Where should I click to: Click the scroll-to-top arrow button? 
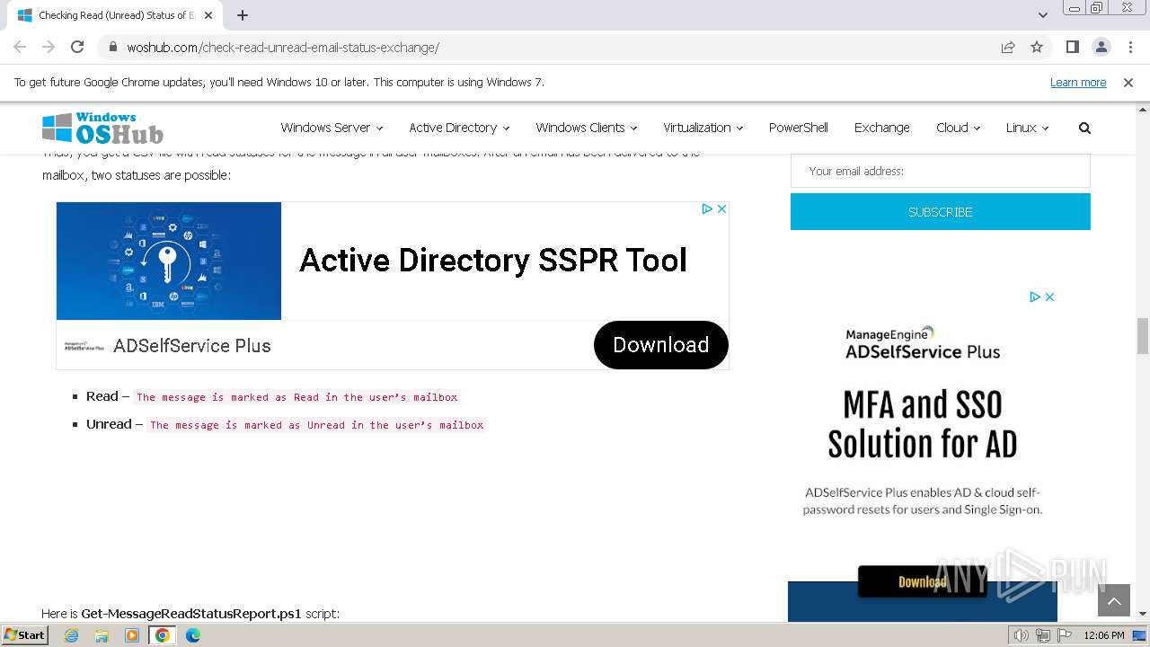[x=1114, y=601]
